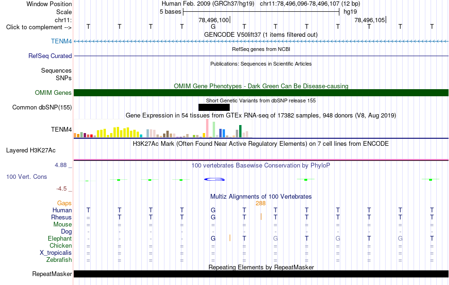
Task: Click the black RepeatMasker bar
Action: pyautogui.click(x=261, y=274)
